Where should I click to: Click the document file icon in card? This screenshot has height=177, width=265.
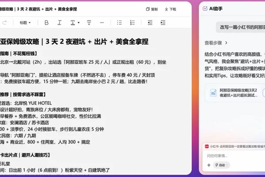[x=213, y=92]
